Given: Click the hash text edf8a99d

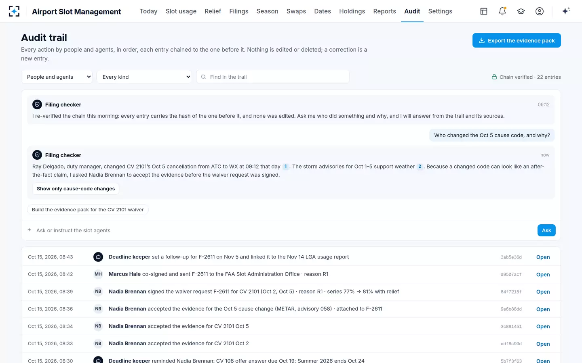Looking at the screenshot, I should pyautogui.click(x=511, y=344).
